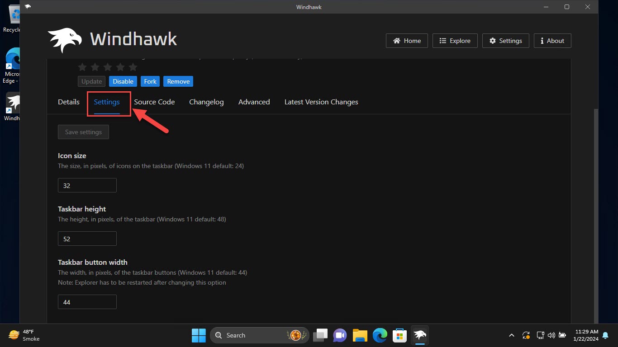Focus the Taskbar button width input
The image size is (618, 347).
coord(87,302)
